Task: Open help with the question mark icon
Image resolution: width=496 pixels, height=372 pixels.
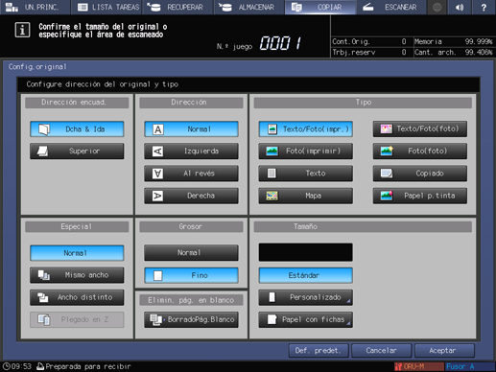Action: [x=484, y=7]
